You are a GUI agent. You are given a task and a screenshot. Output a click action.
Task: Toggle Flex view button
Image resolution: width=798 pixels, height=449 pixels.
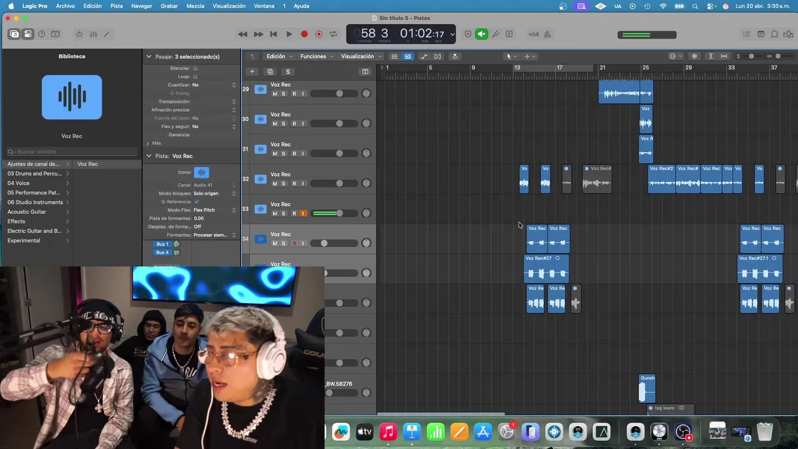pyautogui.click(x=438, y=56)
